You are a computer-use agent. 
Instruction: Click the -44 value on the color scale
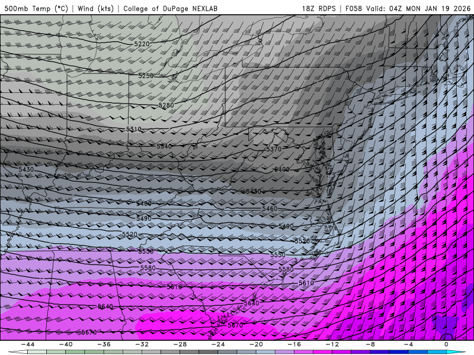[x=28, y=344]
